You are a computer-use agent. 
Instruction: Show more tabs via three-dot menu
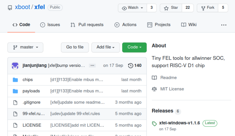224,25
